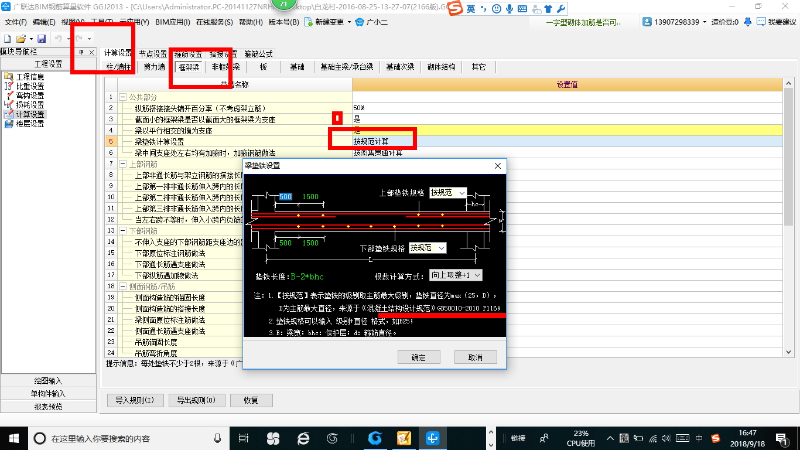This screenshot has width=800, height=450.
Task: Close the 梁垫铁设置 dialog
Action: [x=498, y=166]
